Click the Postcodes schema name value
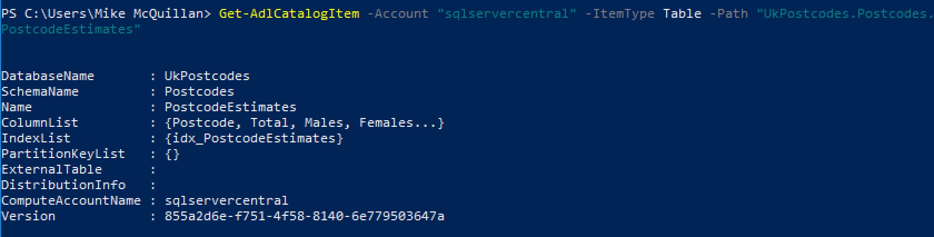This screenshot has width=934, height=237. click(x=199, y=91)
